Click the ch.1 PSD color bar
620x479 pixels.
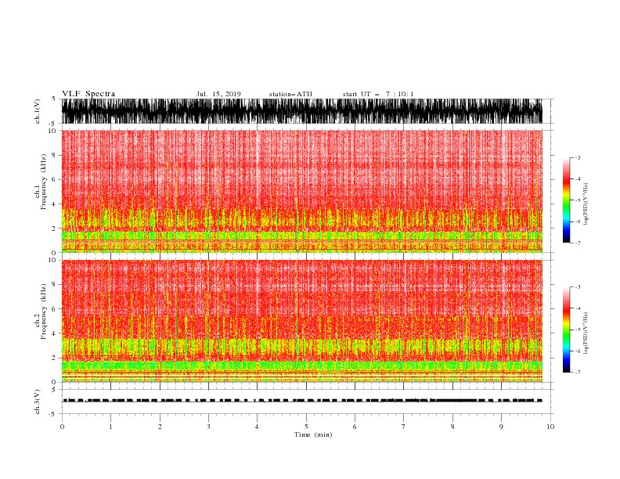(566, 200)
